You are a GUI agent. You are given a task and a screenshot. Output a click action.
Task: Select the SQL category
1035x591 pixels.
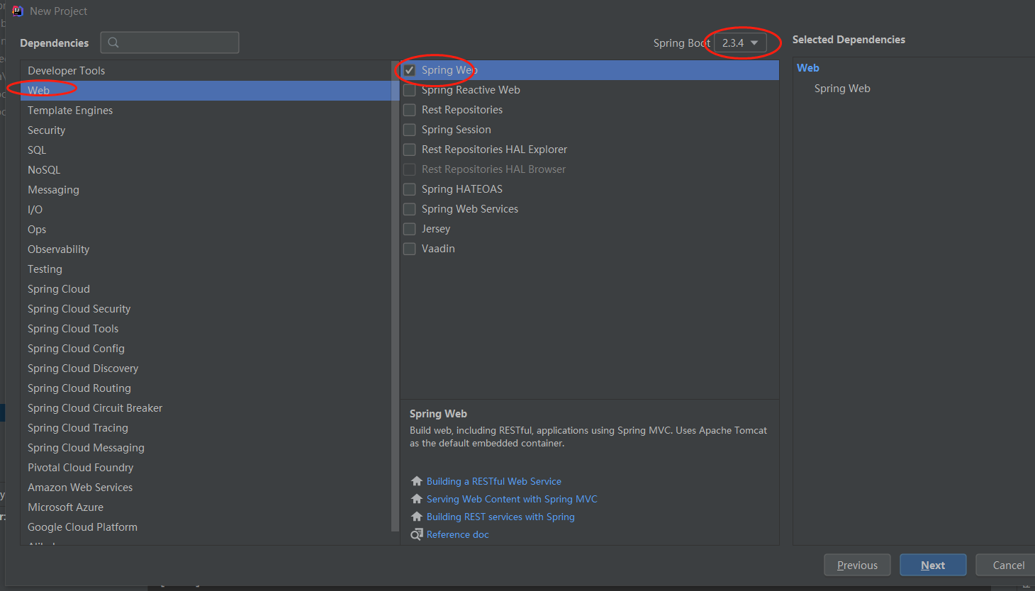206,150
